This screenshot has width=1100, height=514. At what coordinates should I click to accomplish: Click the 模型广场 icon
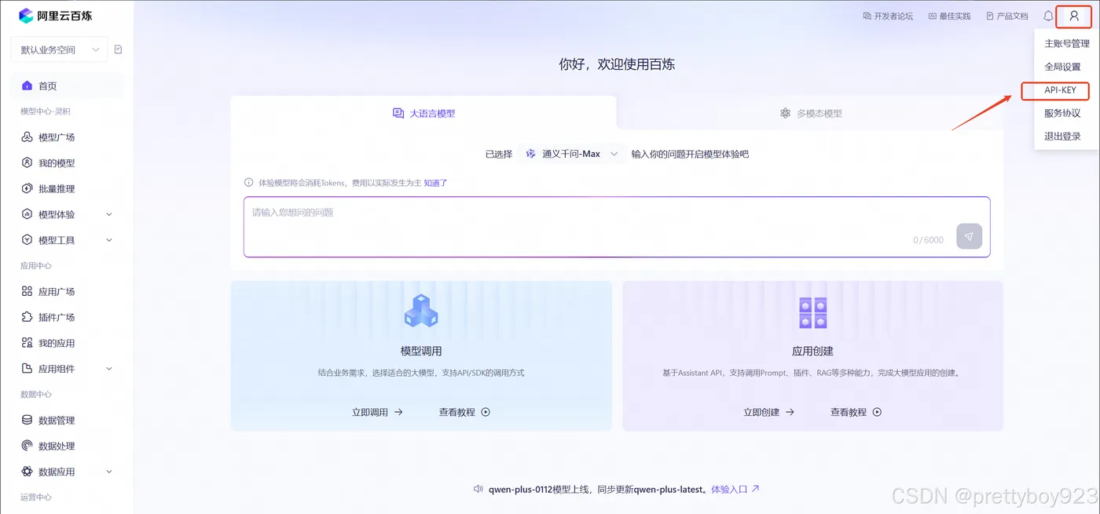(x=27, y=137)
